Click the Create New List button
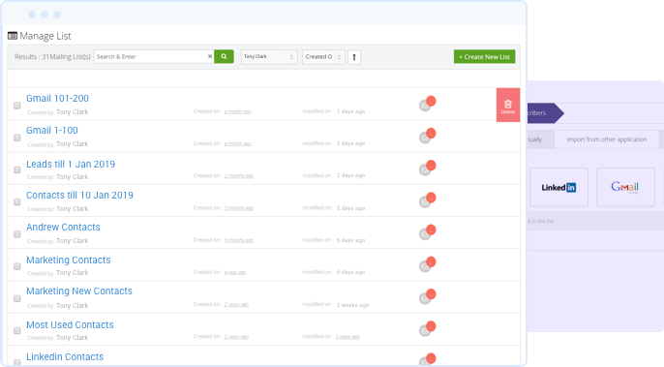The width and height of the screenshot is (664, 367). click(484, 57)
